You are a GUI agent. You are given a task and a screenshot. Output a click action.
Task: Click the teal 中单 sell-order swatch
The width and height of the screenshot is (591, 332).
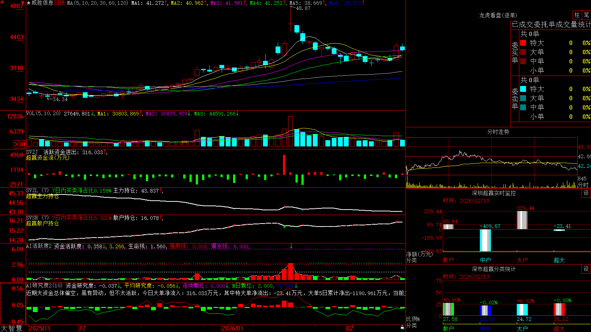(x=523, y=107)
